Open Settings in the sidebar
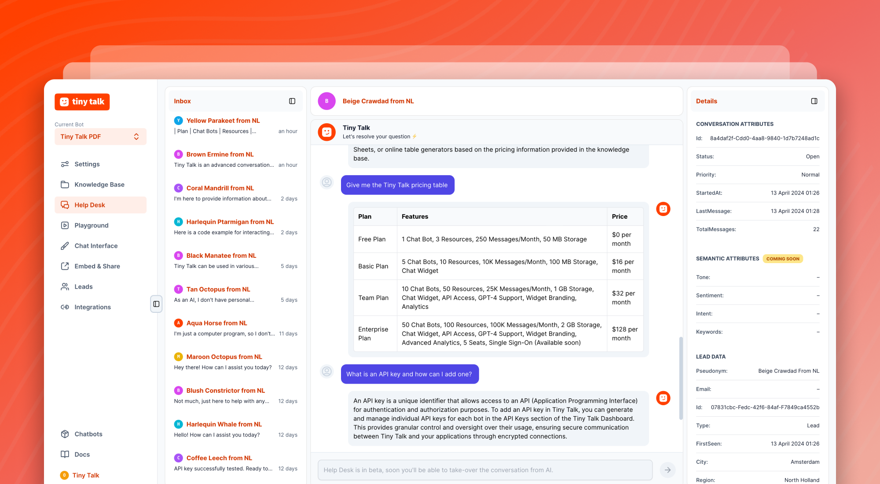 point(100,164)
